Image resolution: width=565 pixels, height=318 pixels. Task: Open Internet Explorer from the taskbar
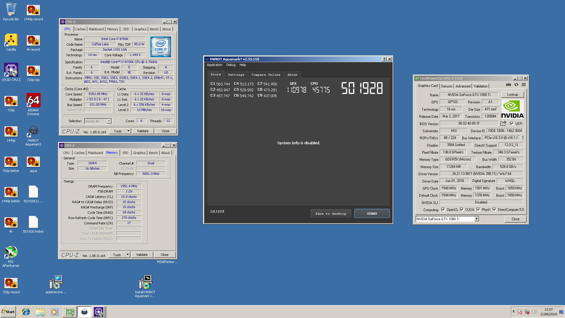[26, 312]
